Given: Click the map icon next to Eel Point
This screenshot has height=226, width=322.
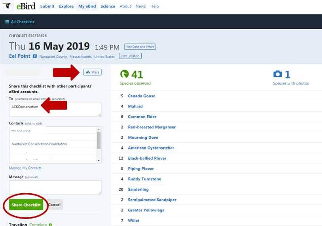Looking at the screenshot, I should [x=35, y=56].
